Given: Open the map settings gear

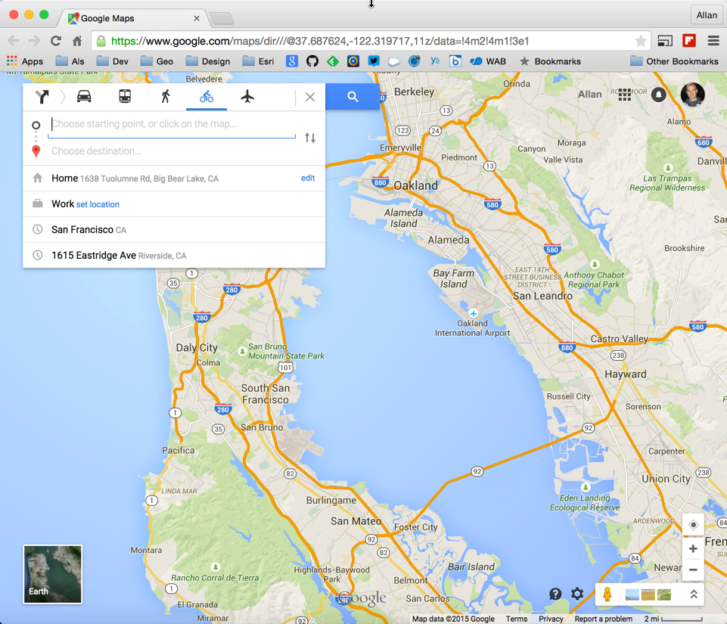Looking at the screenshot, I should [577, 594].
